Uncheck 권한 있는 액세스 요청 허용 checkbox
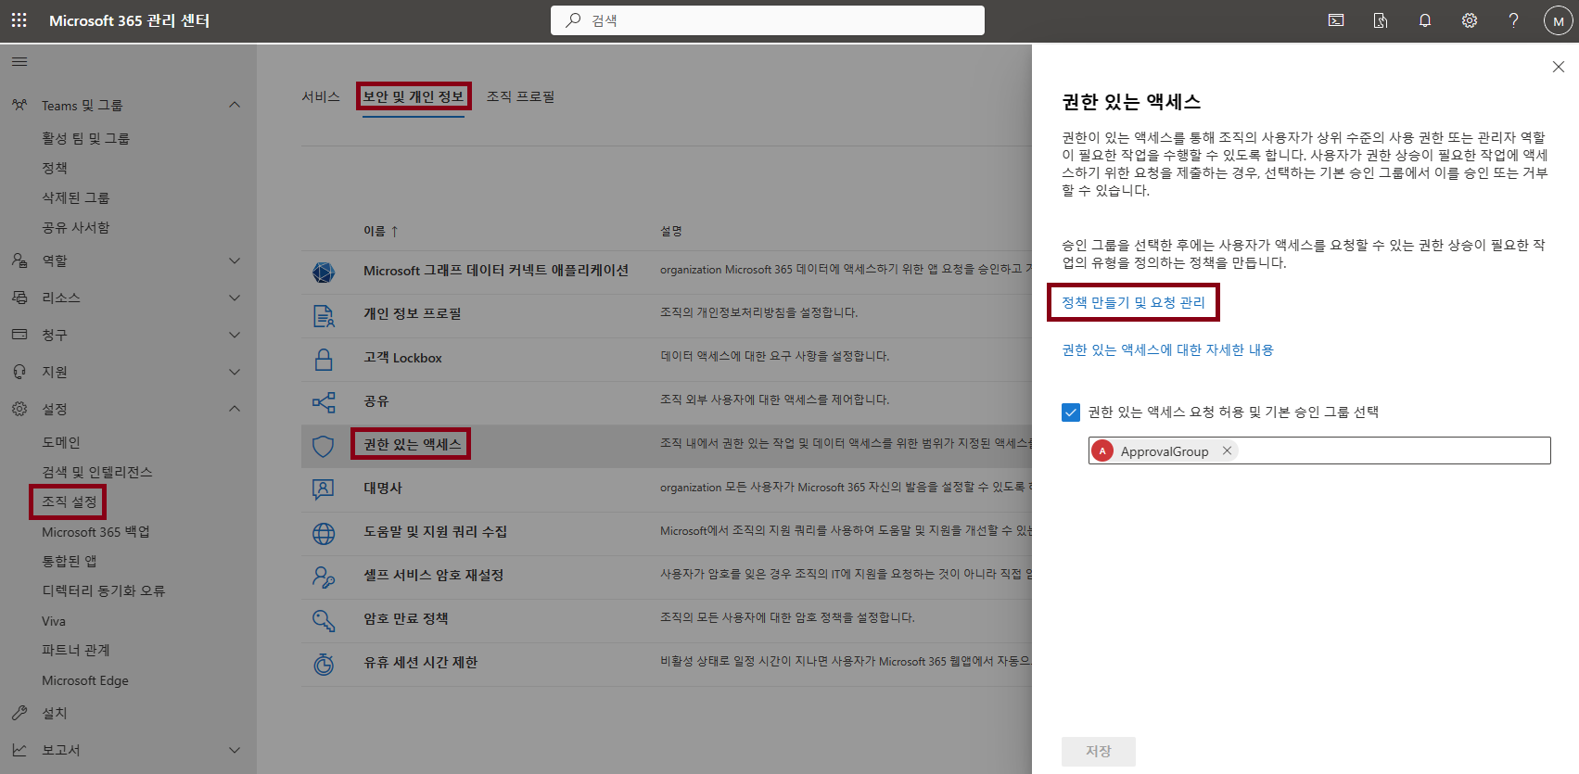This screenshot has width=1579, height=774. click(x=1071, y=412)
